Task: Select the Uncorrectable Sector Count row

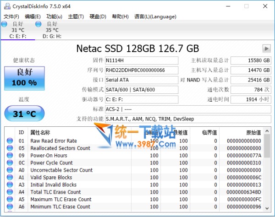Action: pos(134,170)
